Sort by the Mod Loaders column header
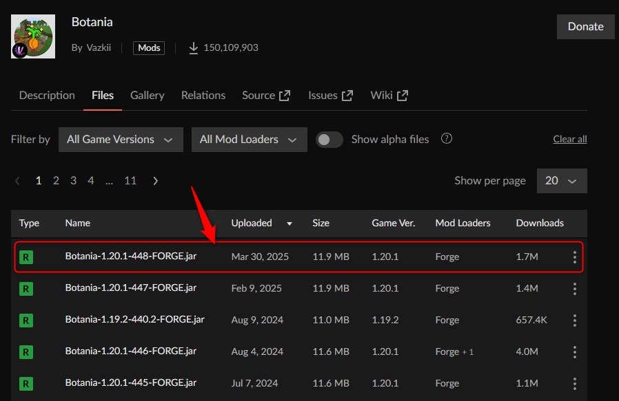Viewport: 619px width, 401px height. 463,223
